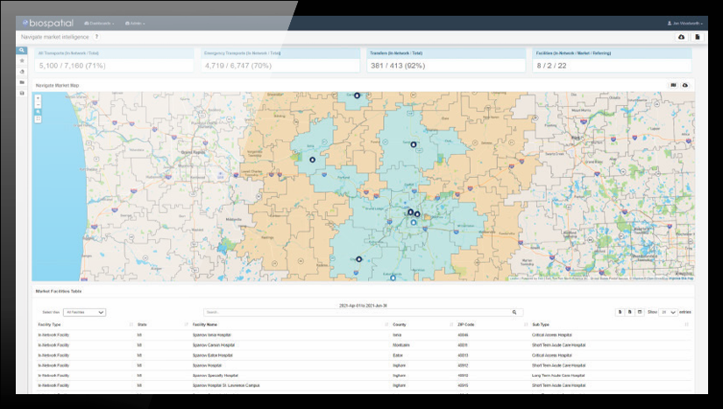The image size is (723, 409).
Task: Click the highlighted magnifier control on the map
Action: 38,112
